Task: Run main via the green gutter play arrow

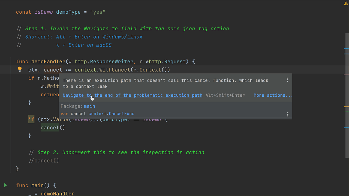Action: pos(5,185)
